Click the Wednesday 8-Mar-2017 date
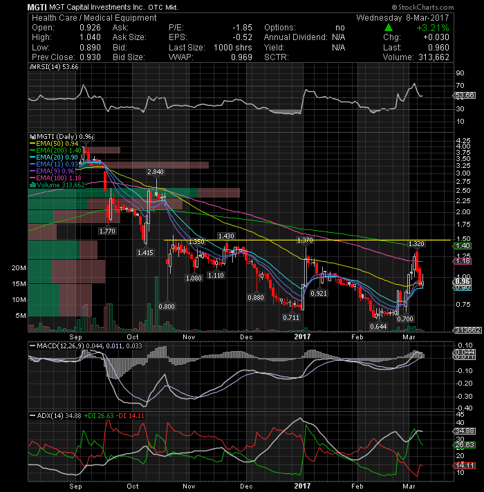 402,18
